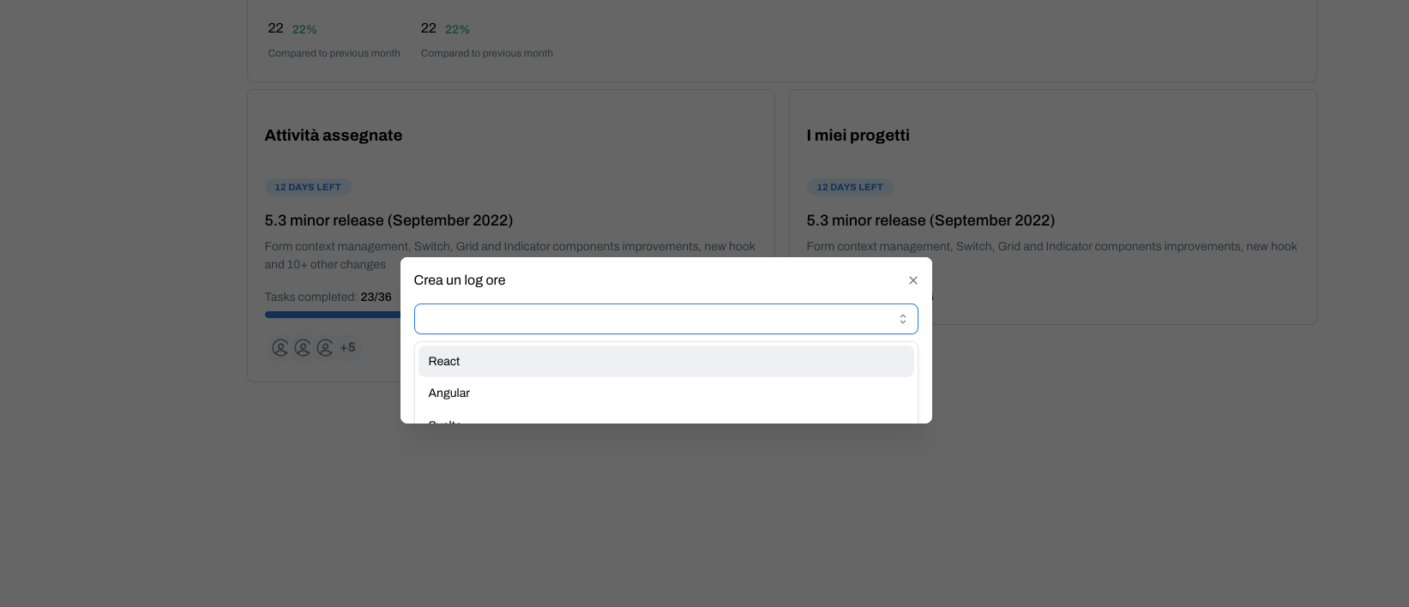Click the Attività assegnate card heading

333,135
